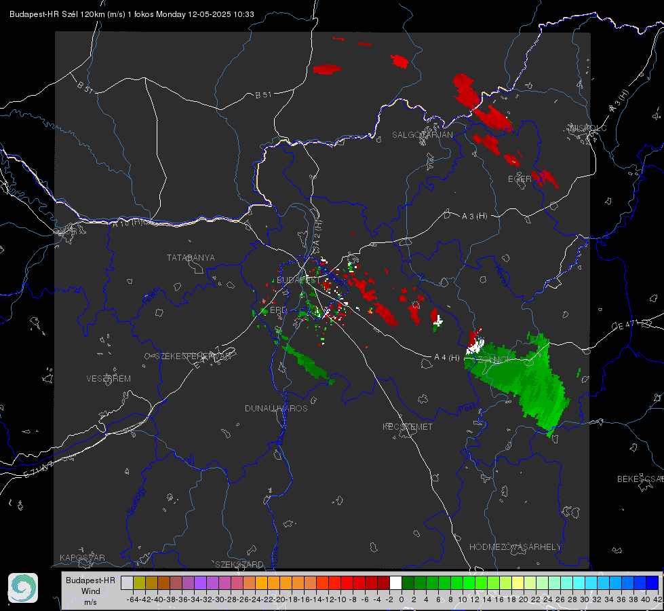Viewport: 664px width, 611px height.
Task: Pick the olive swatch between -64 and -42
Action: coord(139,582)
